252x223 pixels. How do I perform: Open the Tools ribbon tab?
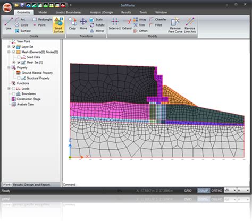point(143,12)
